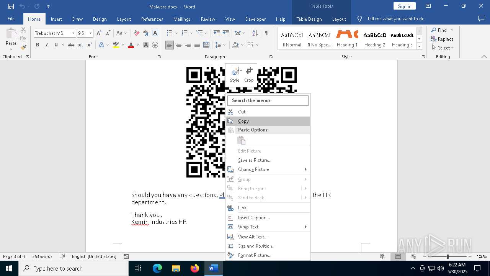
Task: Justify the paragraph text
Action: [x=197, y=45]
